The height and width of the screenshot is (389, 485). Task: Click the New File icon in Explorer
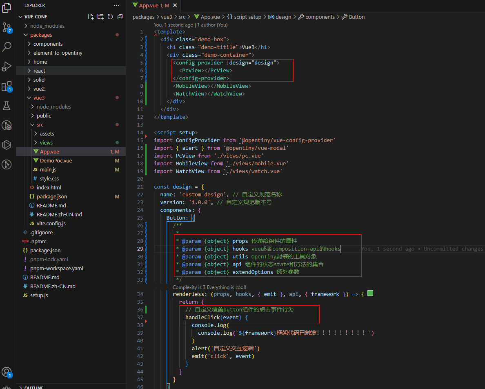click(91, 17)
